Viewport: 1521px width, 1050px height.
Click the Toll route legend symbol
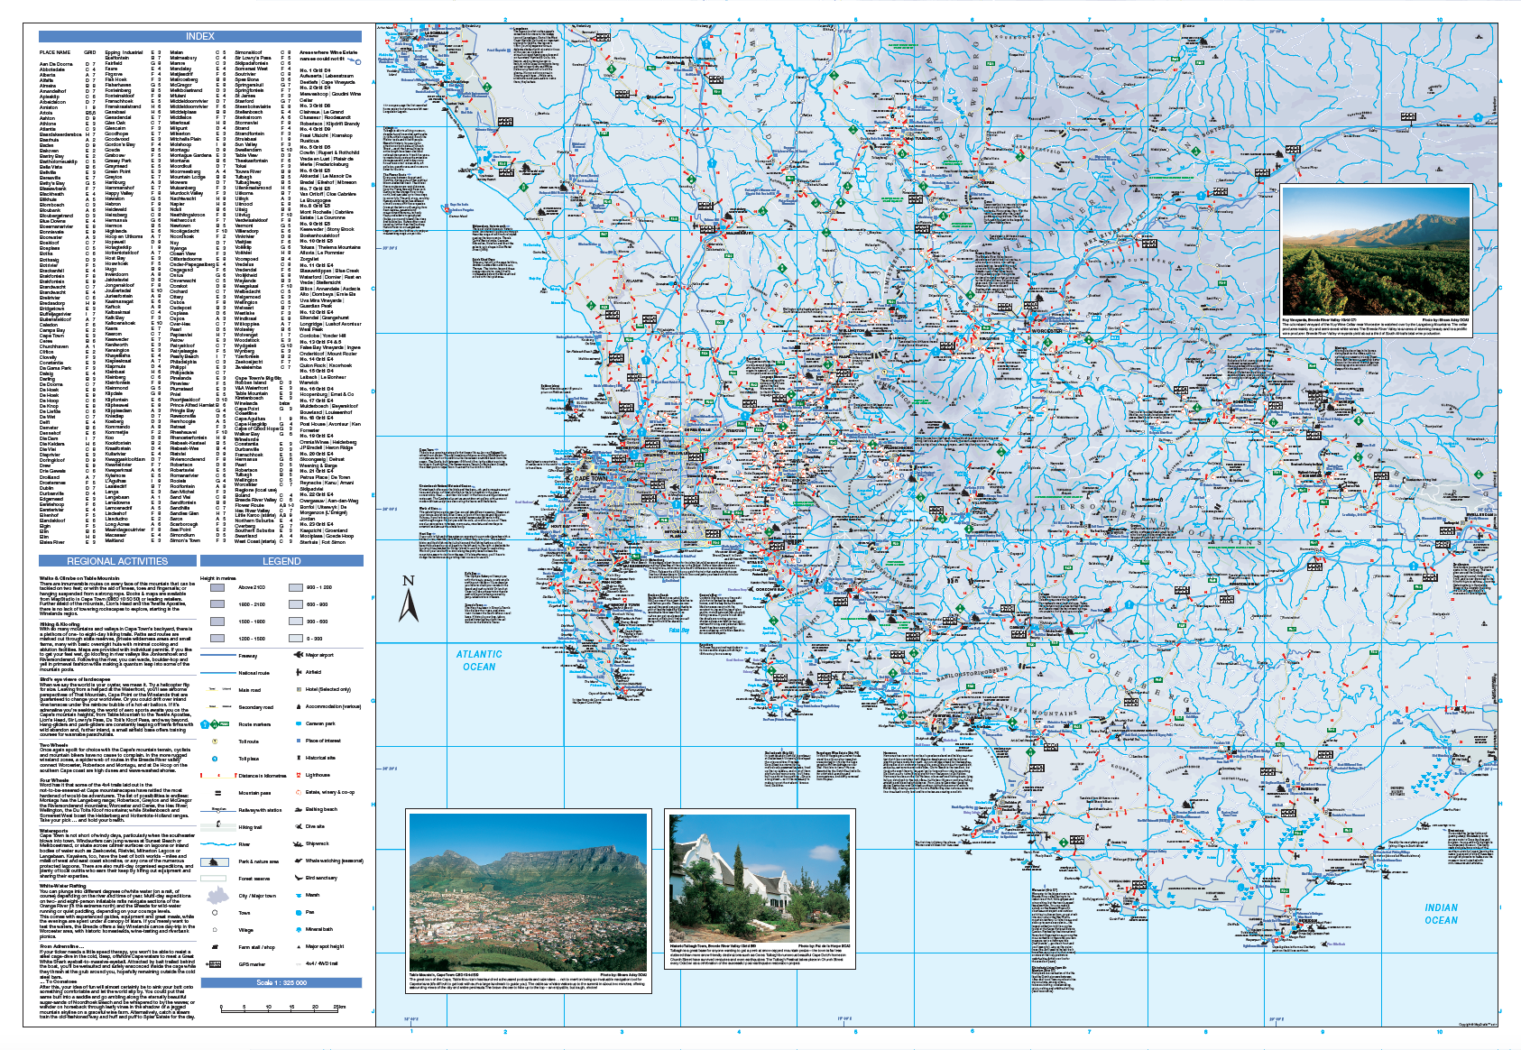pos(217,741)
